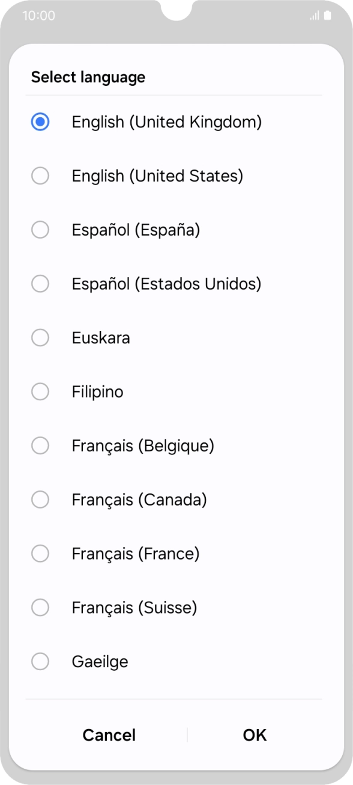Choose Français (Belgique)
This screenshot has height=785, width=353.
40,445
